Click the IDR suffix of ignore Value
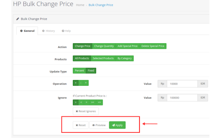This screenshot has width=221, height=138. click(203, 98)
